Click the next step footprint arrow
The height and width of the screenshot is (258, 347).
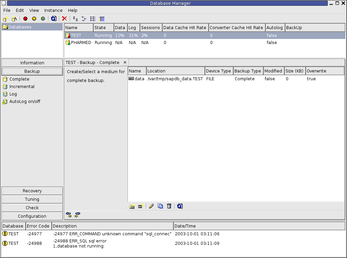click(x=77, y=215)
